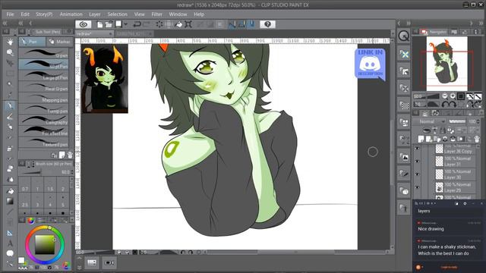Select the Ruler triangle tool
This screenshot has height=273, width=486.
10,233
